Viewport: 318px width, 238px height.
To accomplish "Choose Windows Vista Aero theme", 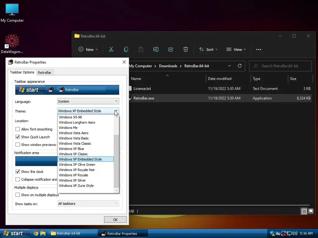I will pyautogui.click(x=86, y=133).
